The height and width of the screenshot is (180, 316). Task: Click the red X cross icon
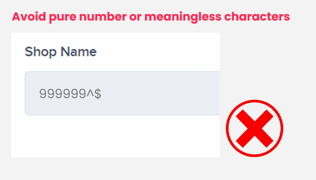[255, 128]
